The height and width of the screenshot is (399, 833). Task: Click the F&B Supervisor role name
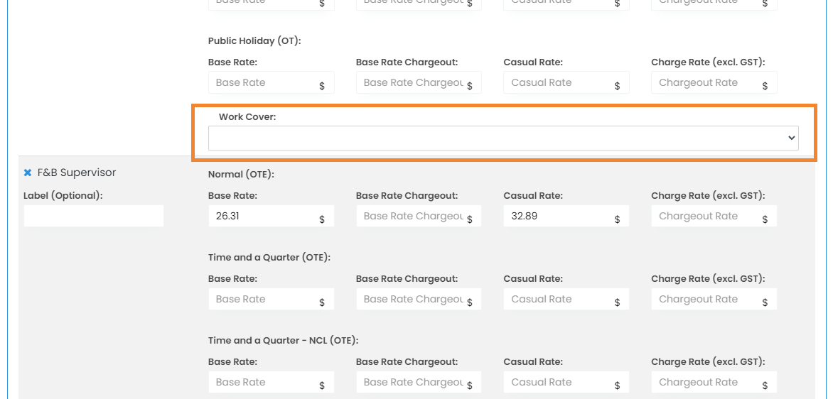[x=76, y=173]
